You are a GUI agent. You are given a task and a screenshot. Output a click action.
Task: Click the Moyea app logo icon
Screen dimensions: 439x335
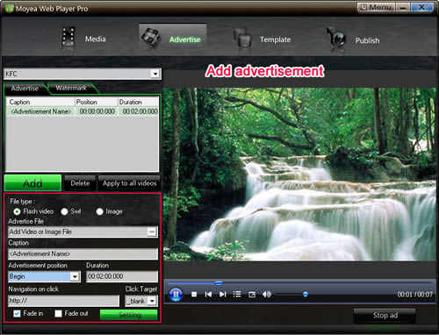[x=9, y=8]
